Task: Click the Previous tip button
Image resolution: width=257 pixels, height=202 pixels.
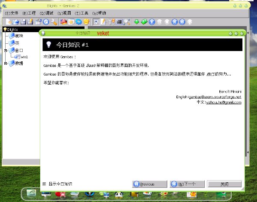Action: tap(149, 184)
